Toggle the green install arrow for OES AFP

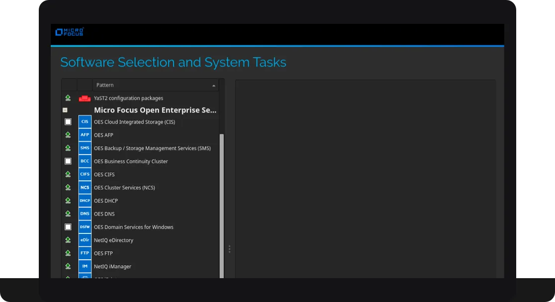(x=68, y=135)
